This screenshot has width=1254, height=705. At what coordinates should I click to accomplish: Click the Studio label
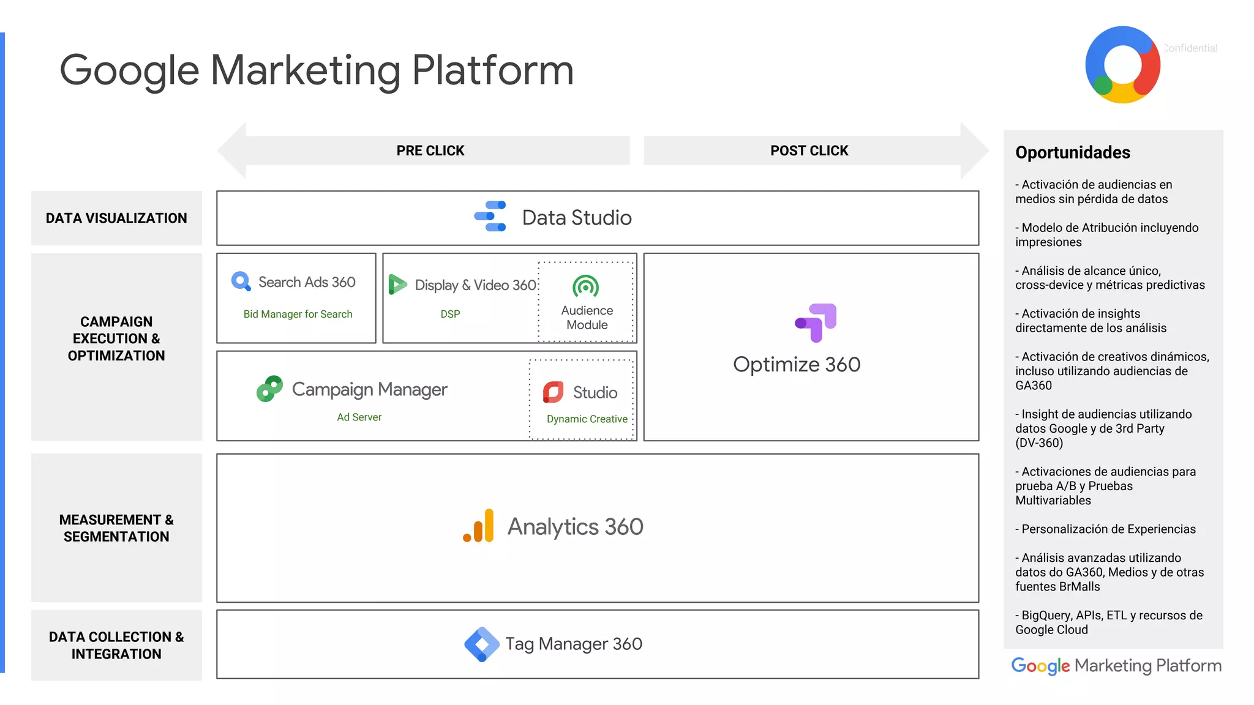click(x=595, y=393)
